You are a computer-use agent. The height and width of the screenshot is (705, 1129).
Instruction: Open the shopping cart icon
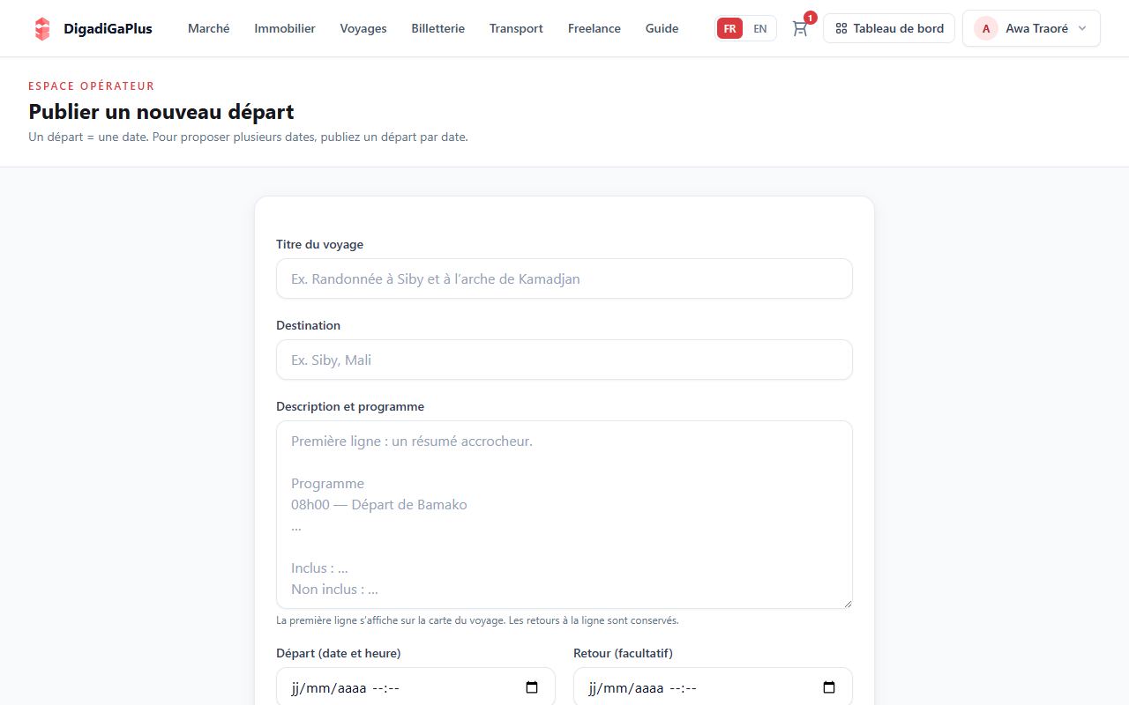(800, 28)
